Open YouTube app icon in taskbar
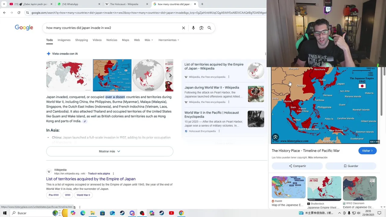 pos(171,213)
